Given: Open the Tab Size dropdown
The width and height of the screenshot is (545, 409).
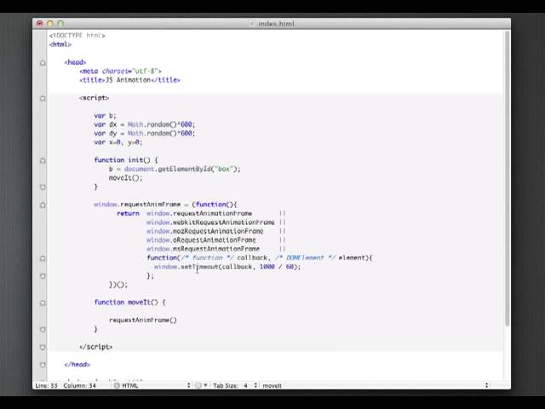Looking at the screenshot, I should tap(235, 385).
